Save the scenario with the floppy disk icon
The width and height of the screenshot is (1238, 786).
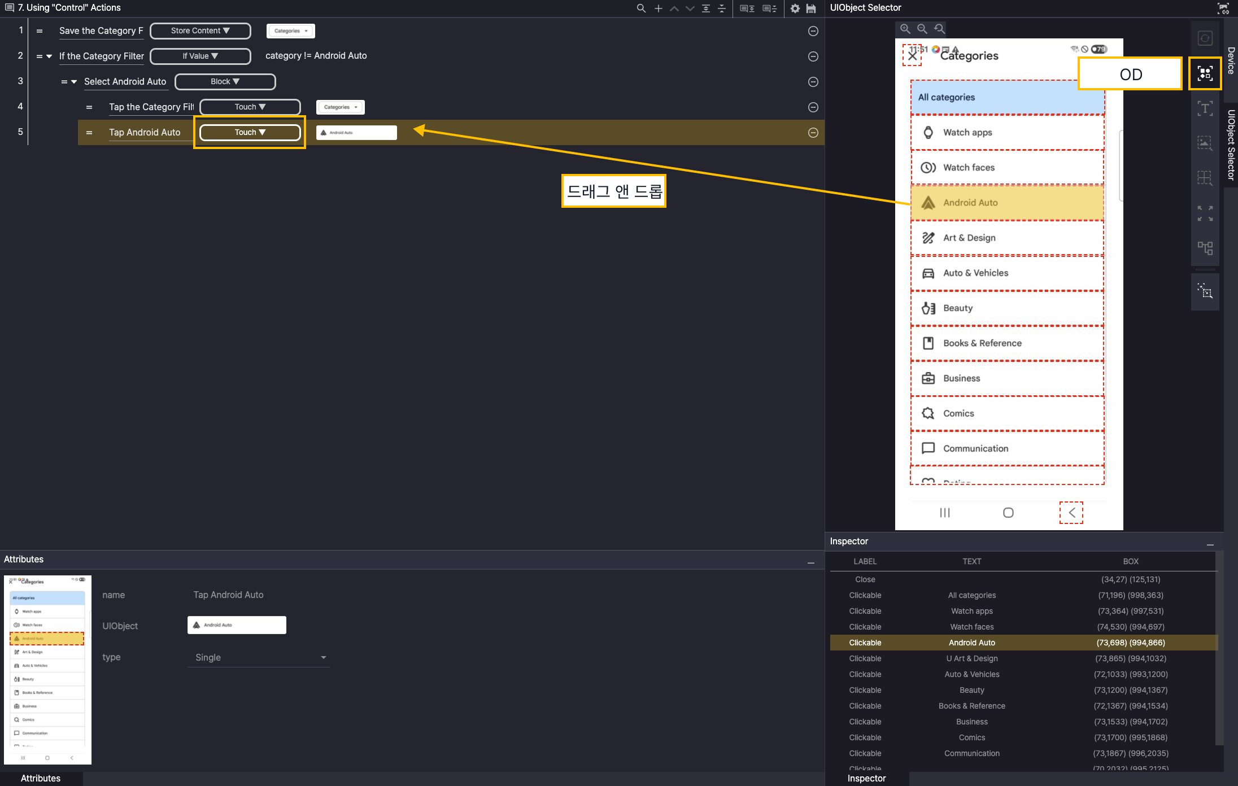(x=811, y=8)
